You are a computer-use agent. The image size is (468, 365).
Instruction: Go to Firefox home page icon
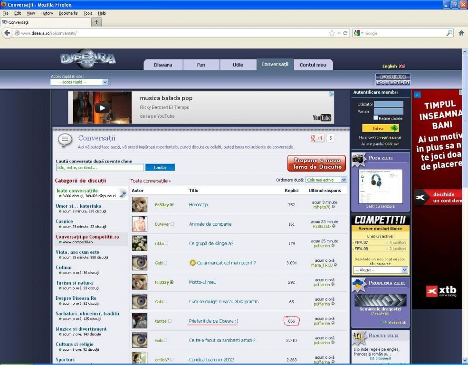tap(461, 33)
